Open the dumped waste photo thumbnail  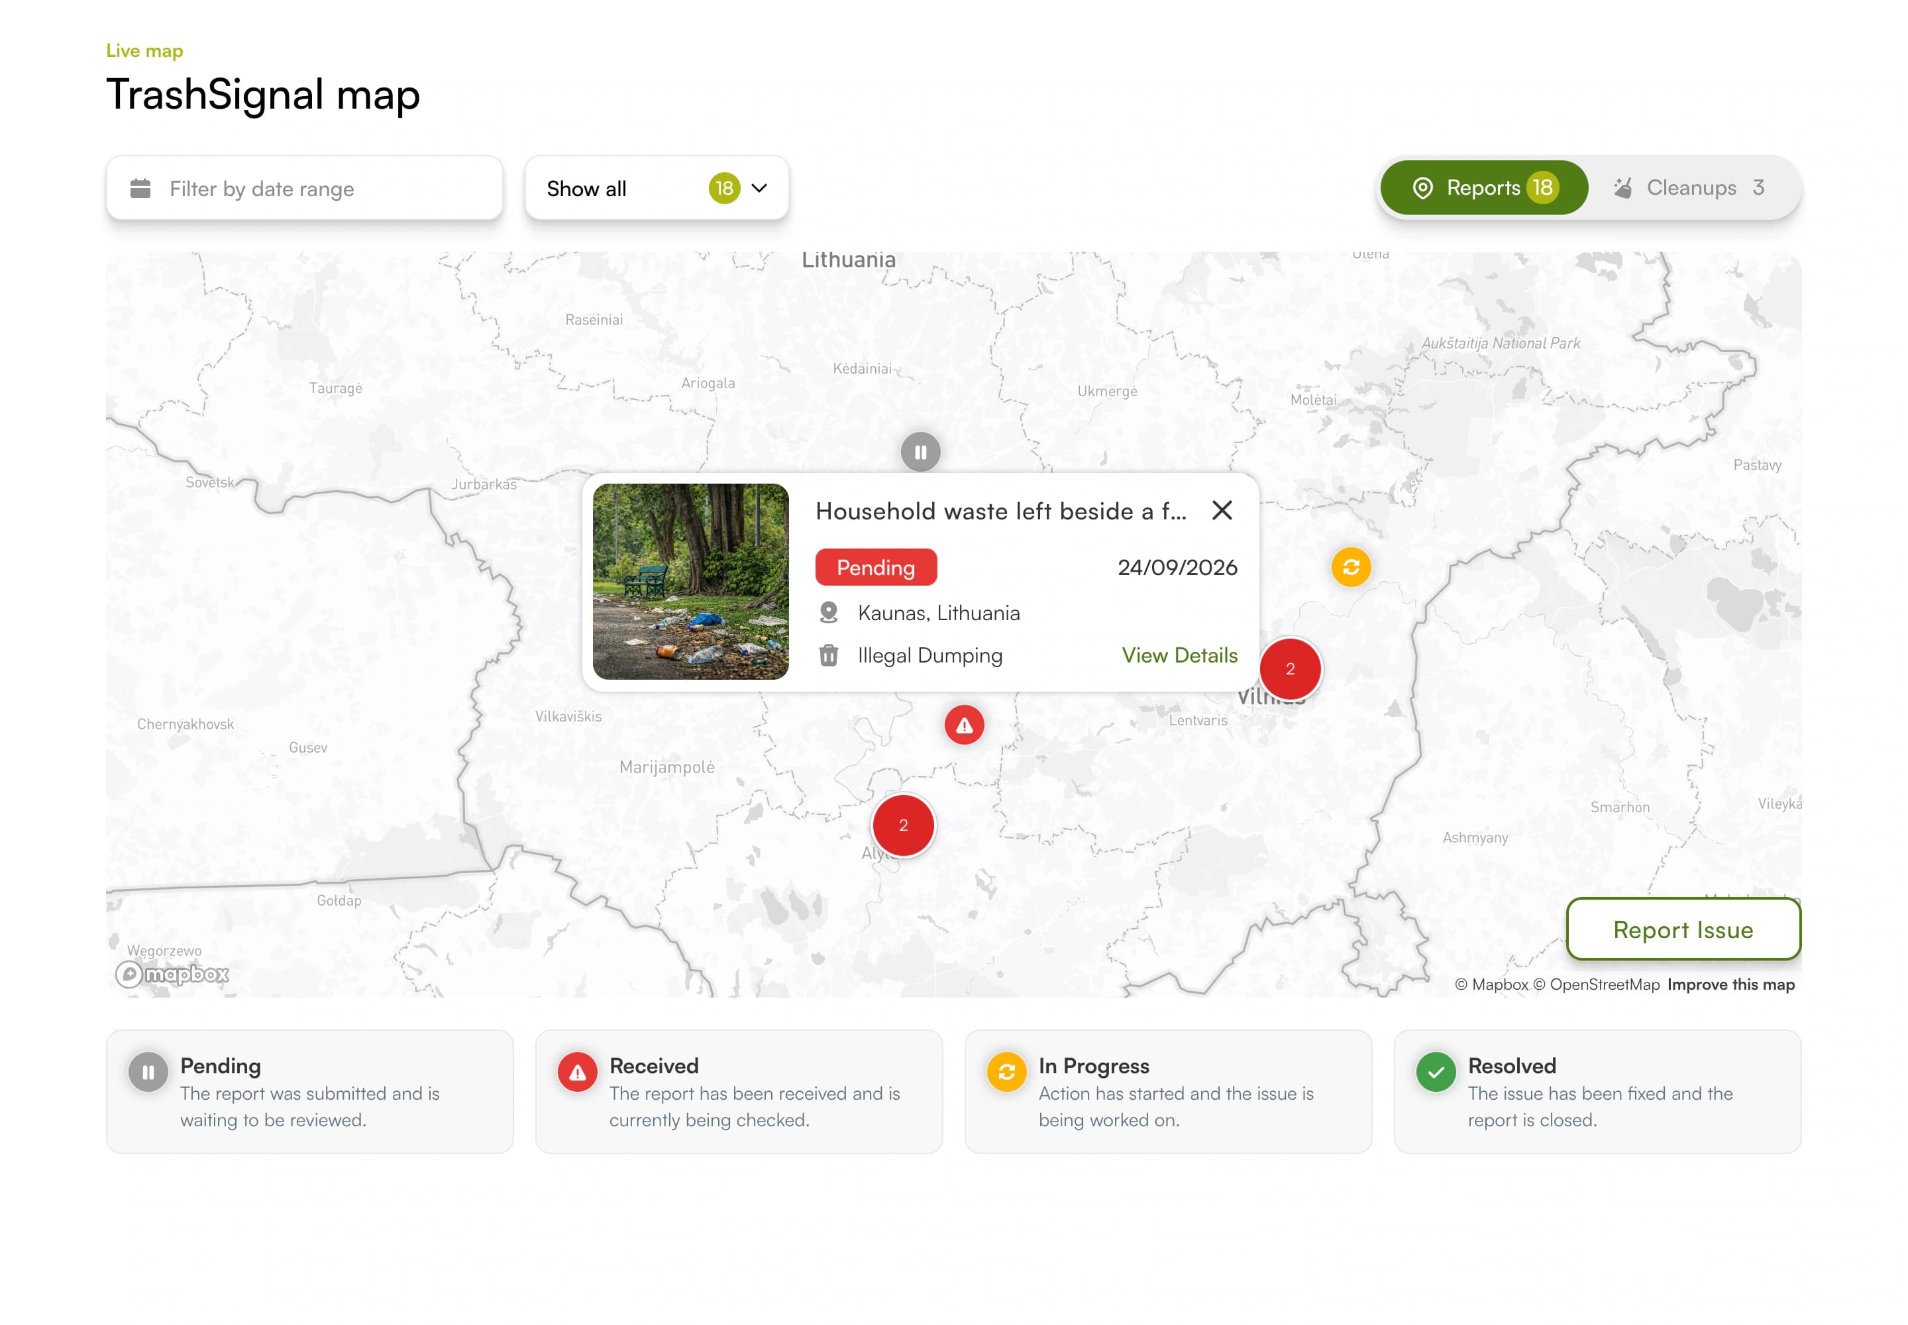690,581
